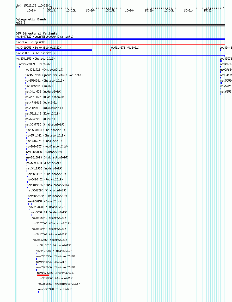Click nsv3416271 (Audano2019) label

pos(44,141)
